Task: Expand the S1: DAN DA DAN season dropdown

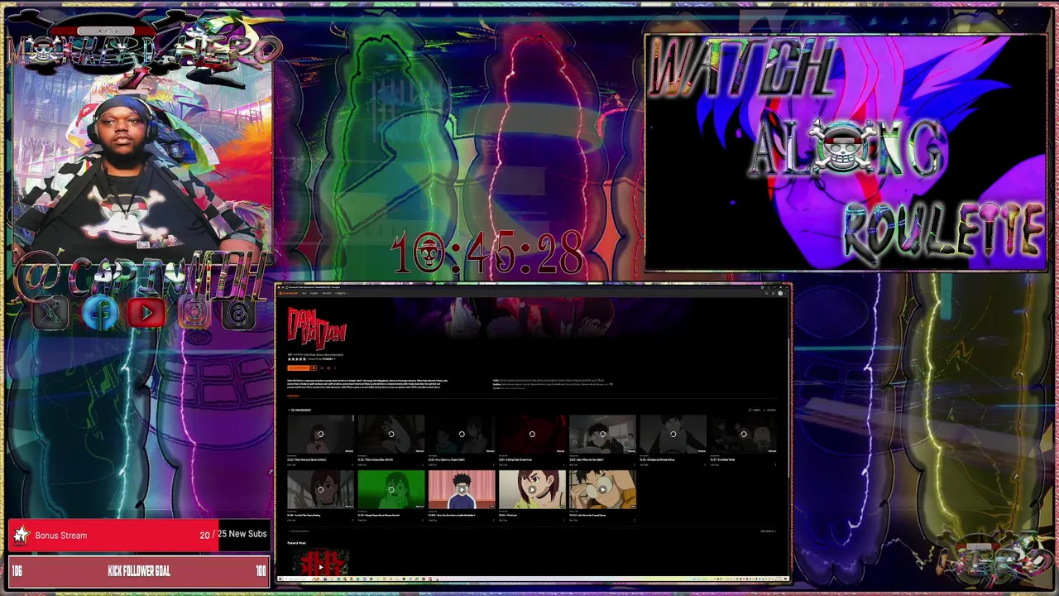Action: (x=299, y=410)
